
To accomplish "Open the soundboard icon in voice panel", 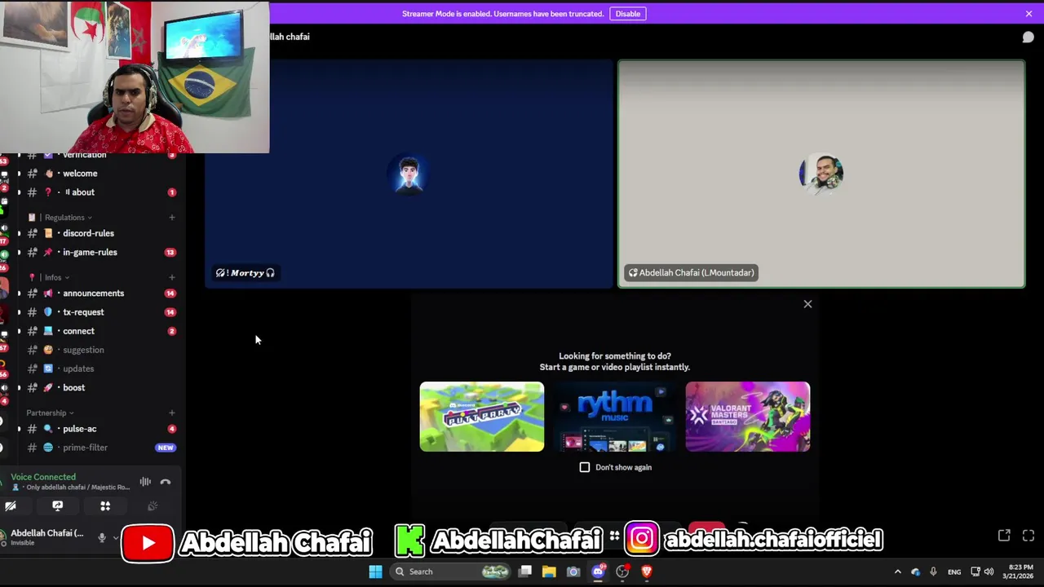I will pos(153,506).
